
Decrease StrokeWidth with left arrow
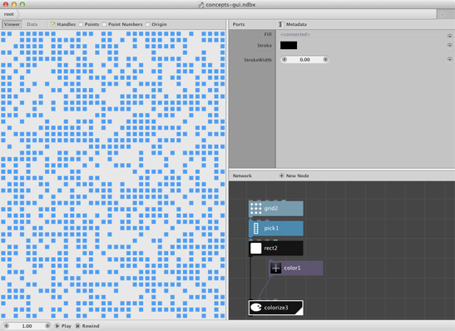tap(284, 60)
